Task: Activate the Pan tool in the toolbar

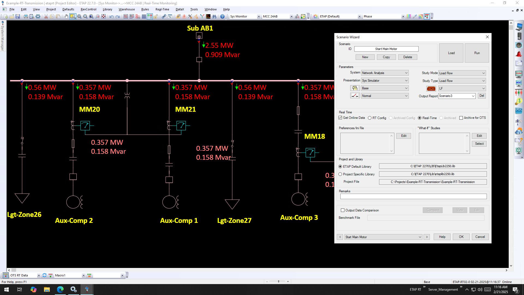Action: [x=67, y=16]
